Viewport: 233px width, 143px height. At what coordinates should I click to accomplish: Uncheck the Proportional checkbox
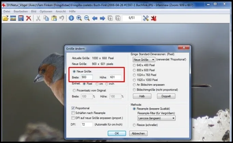tap(73, 108)
